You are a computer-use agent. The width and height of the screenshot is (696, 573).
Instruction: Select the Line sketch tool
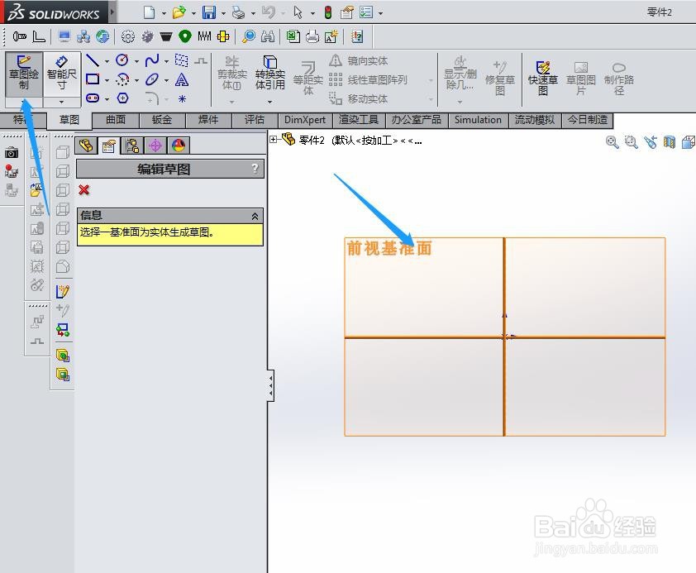93,60
